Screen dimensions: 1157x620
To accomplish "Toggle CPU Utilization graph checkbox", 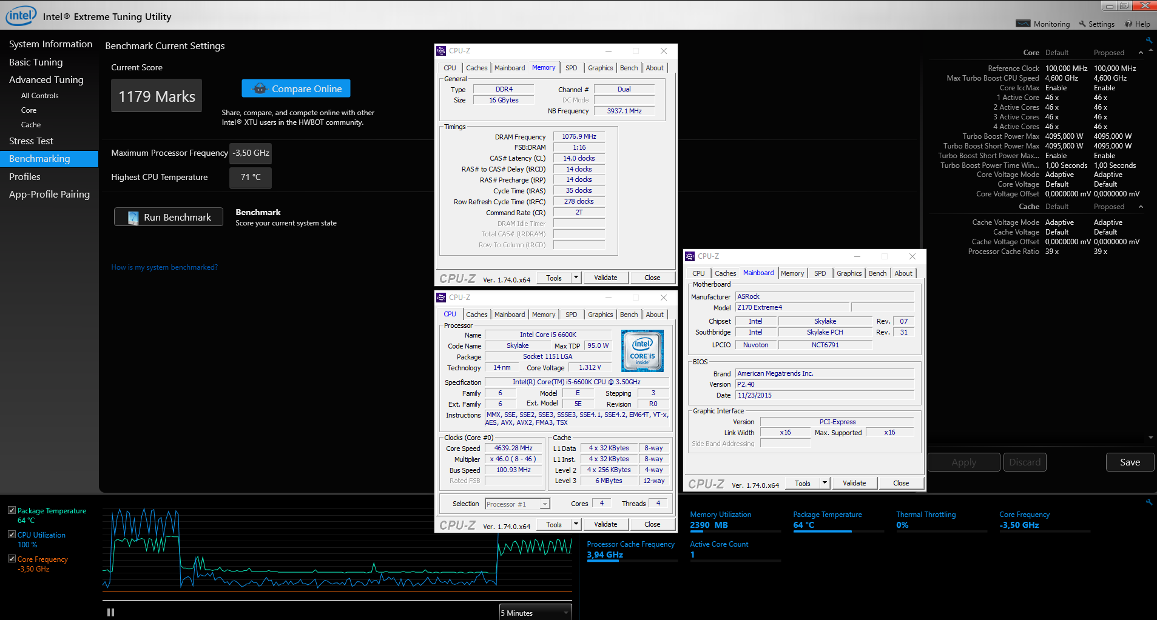I will click(x=12, y=535).
